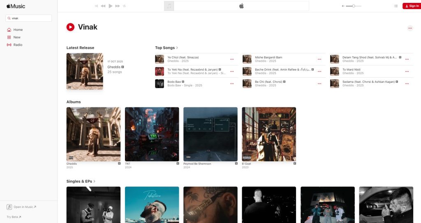Open the playing next queue list icon
The image size is (421, 223).
[396, 6]
